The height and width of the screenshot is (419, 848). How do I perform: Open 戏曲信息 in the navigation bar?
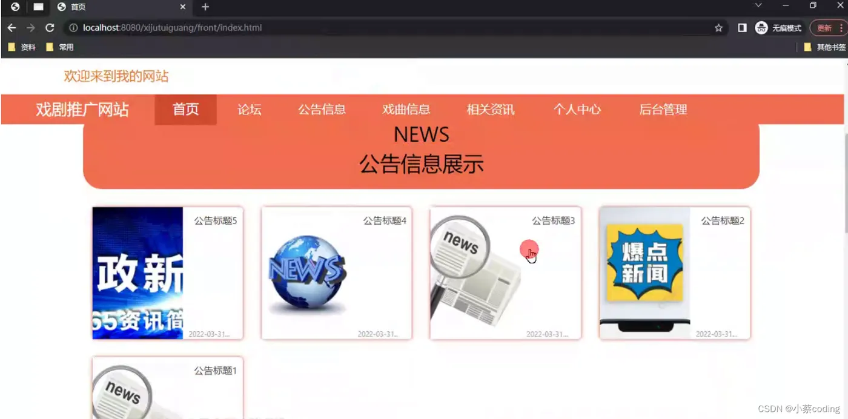coord(406,110)
